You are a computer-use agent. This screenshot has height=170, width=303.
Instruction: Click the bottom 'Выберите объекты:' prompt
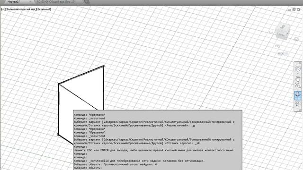coord(88,168)
